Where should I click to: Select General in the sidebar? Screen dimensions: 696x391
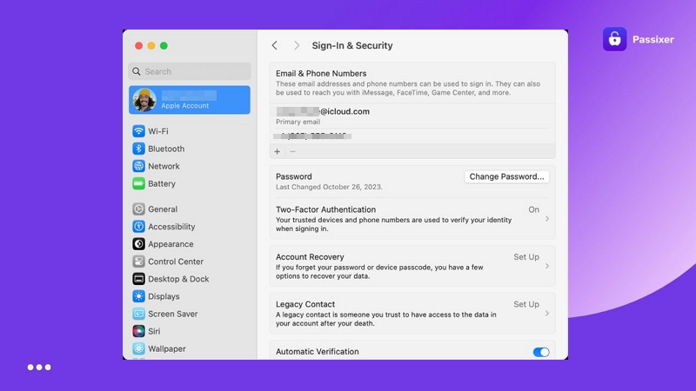tap(190, 209)
